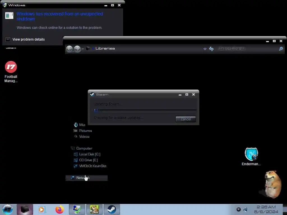Click the Show desktop strip at taskbar end
Viewport: 287px width, 215px height.
(285, 209)
